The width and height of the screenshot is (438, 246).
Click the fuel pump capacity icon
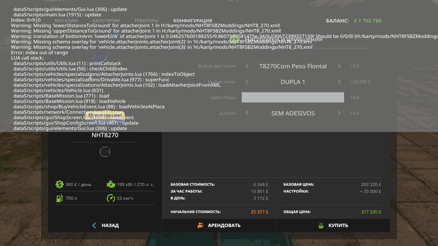point(59,198)
